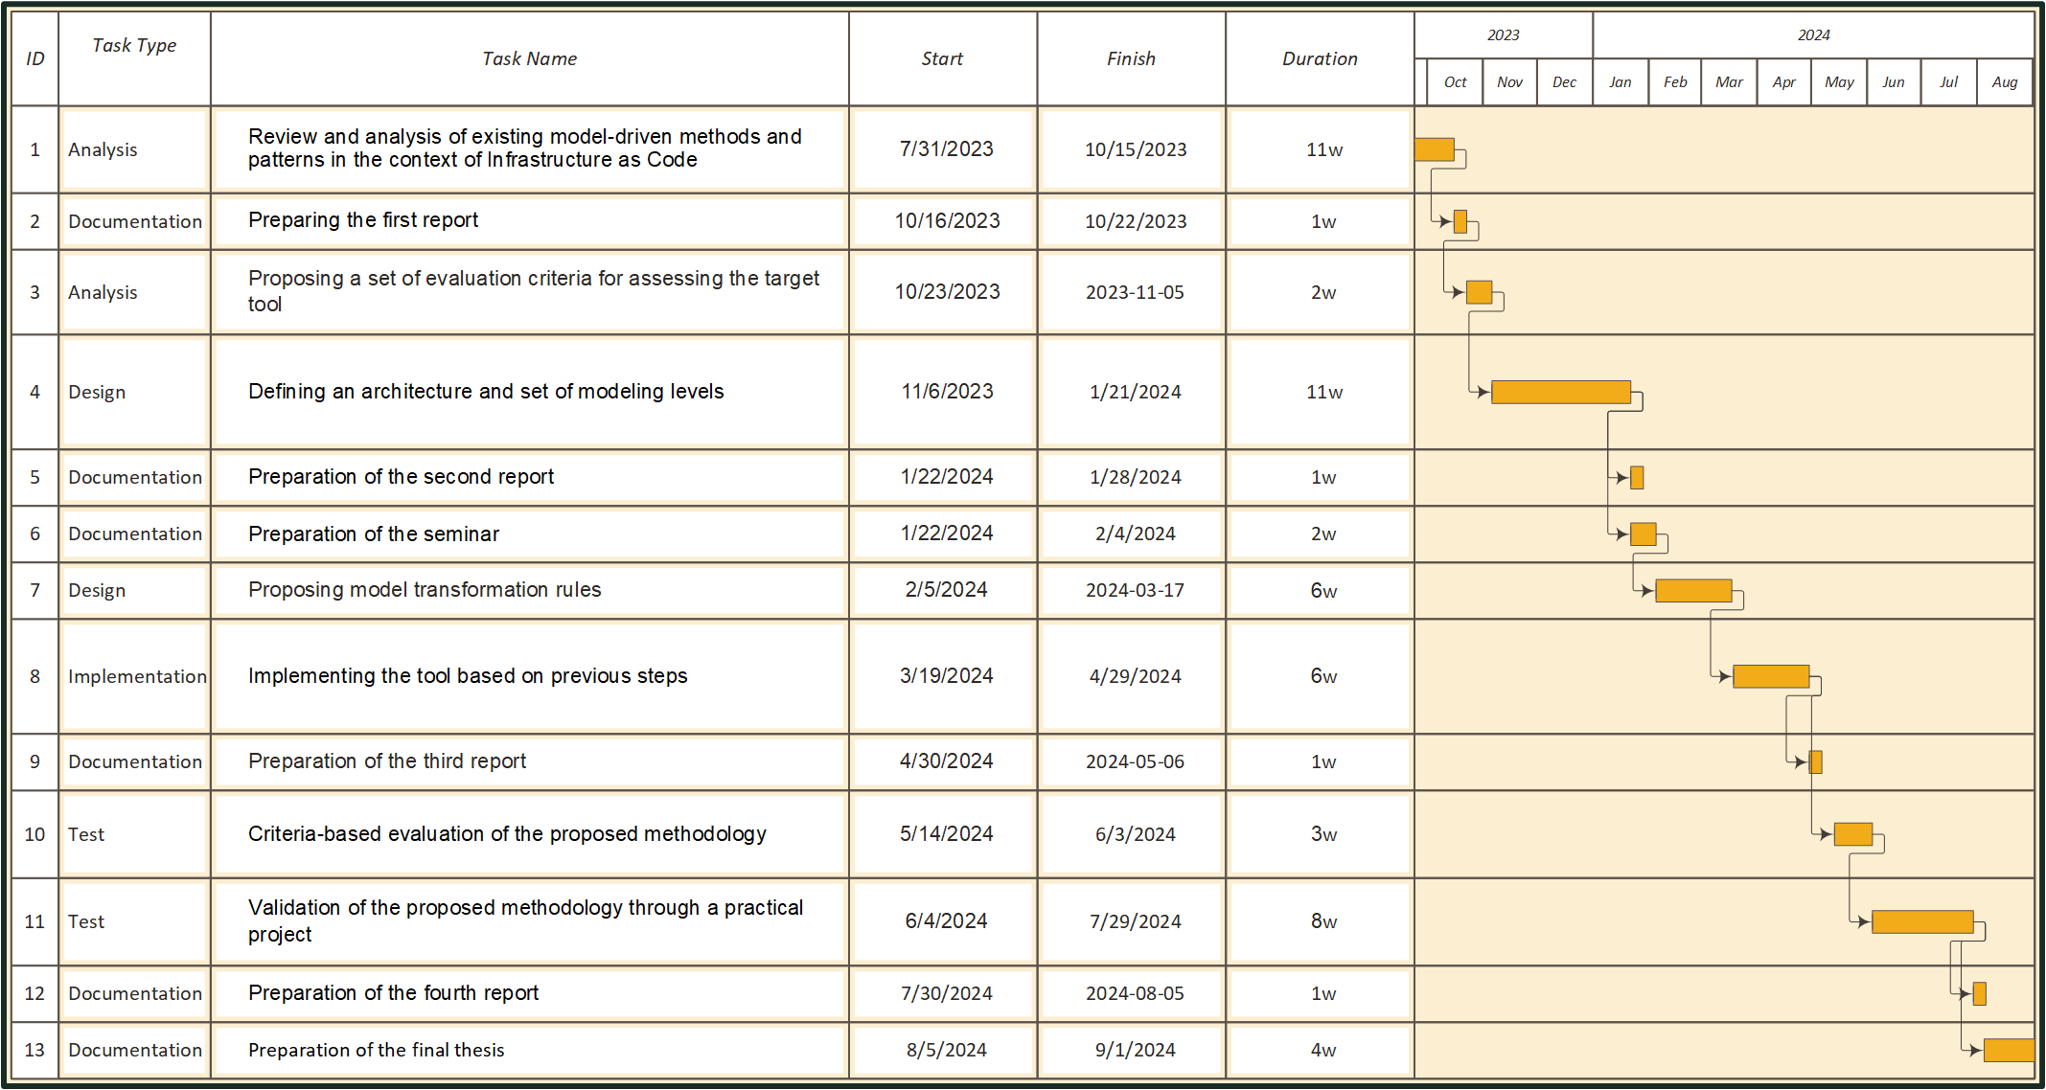Click the Task Type column header
2046x1090 pixels.
(x=134, y=45)
